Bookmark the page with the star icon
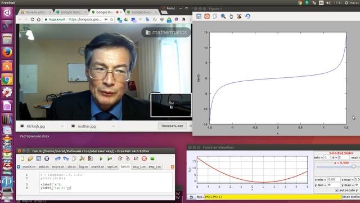 pos(111,20)
